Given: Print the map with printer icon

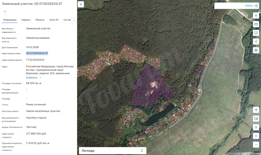Looking at the screenshot, I should (x=256, y=50).
